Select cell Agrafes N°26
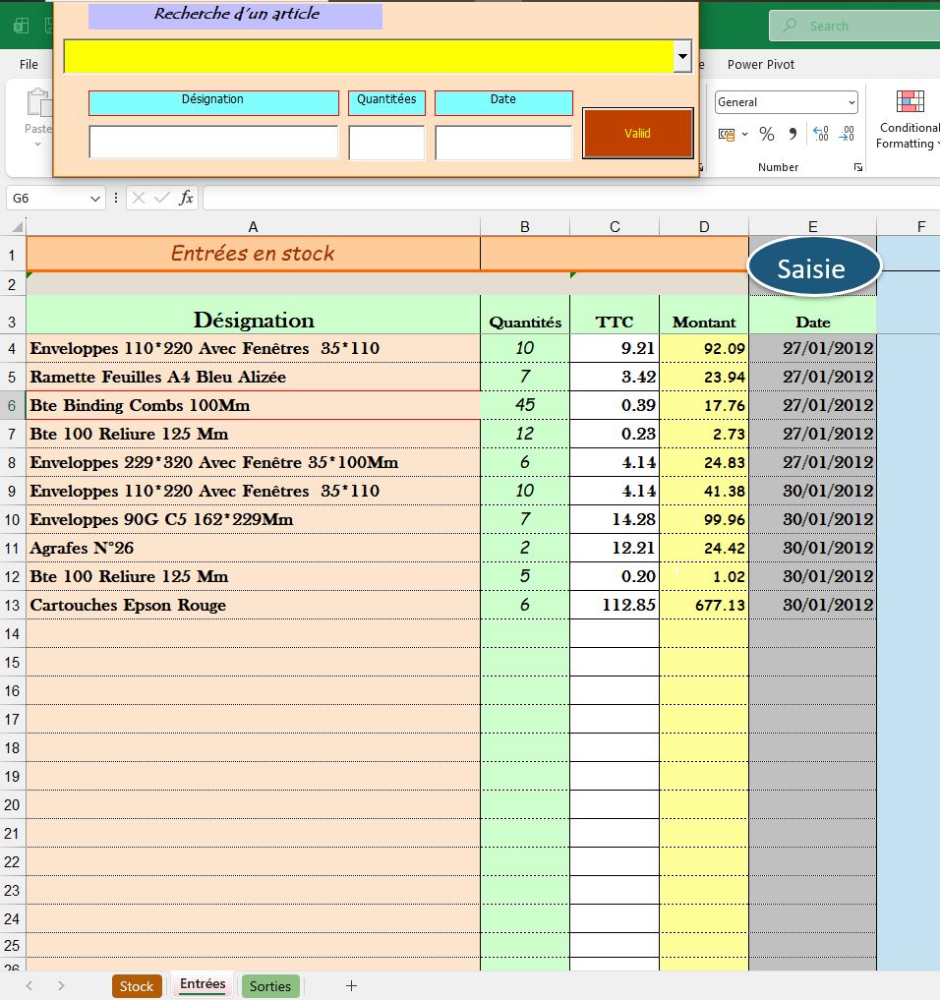This screenshot has width=940, height=1000. pos(253,548)
